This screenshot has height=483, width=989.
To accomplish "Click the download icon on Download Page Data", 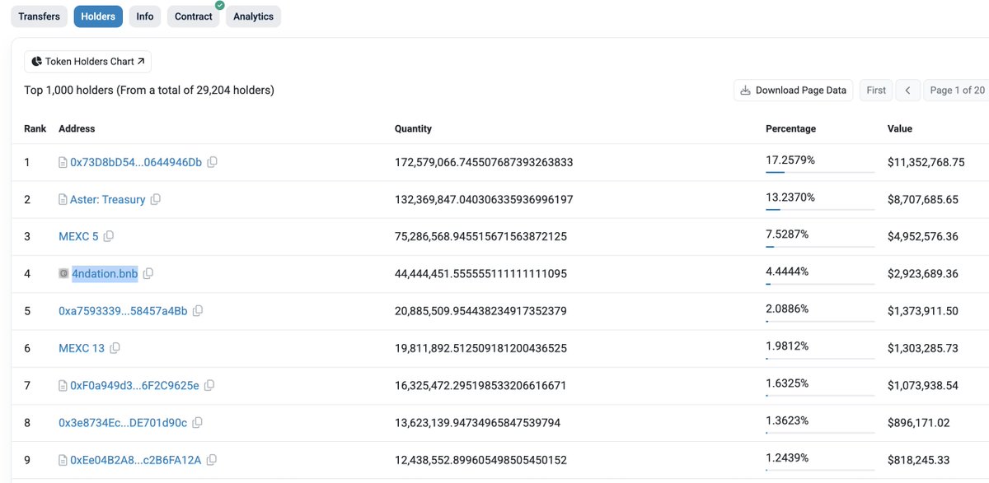I will 744,90.
